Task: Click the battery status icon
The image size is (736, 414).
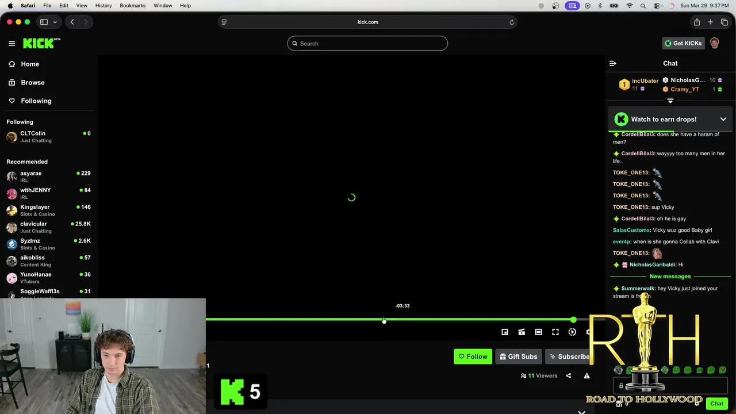Action: pos(614,5)
